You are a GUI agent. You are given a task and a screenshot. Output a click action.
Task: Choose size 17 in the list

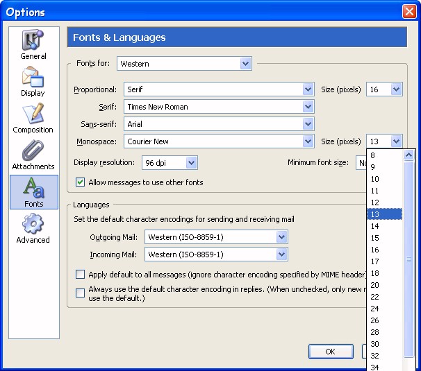click(384, 261)
